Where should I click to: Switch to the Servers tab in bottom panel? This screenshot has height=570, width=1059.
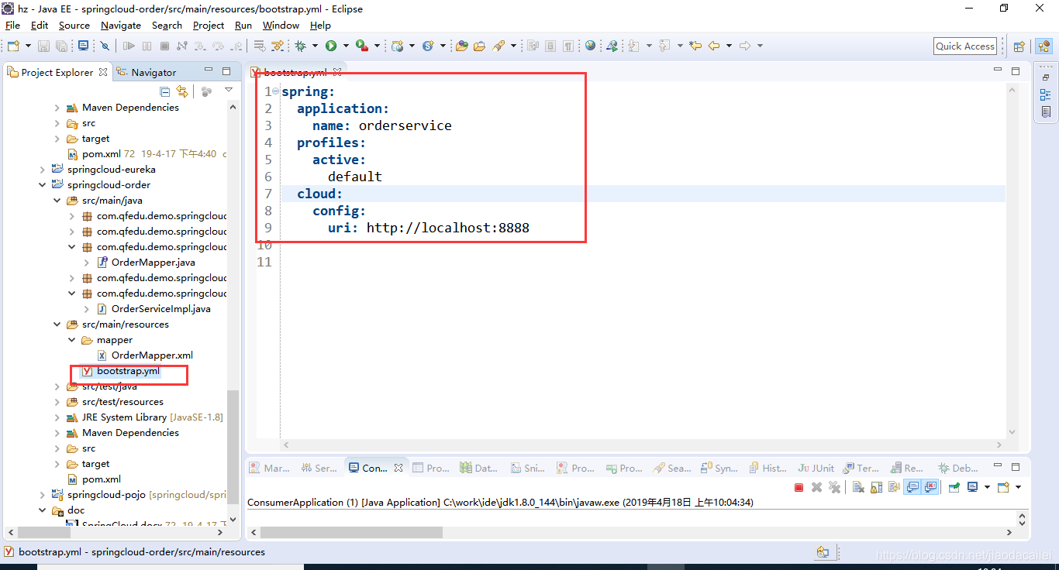click(x=319, y=468)
